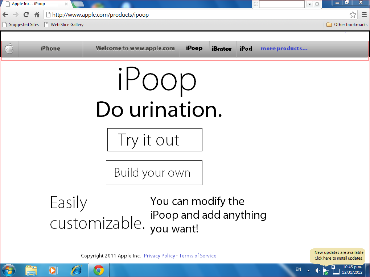The image size is (370, 277).
Task: Launch Internet Explorer from the taskbar
Action: pyautogui.click(x=75, y=270)
